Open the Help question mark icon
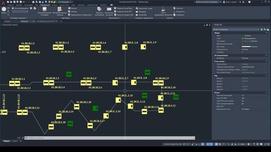 249,2
